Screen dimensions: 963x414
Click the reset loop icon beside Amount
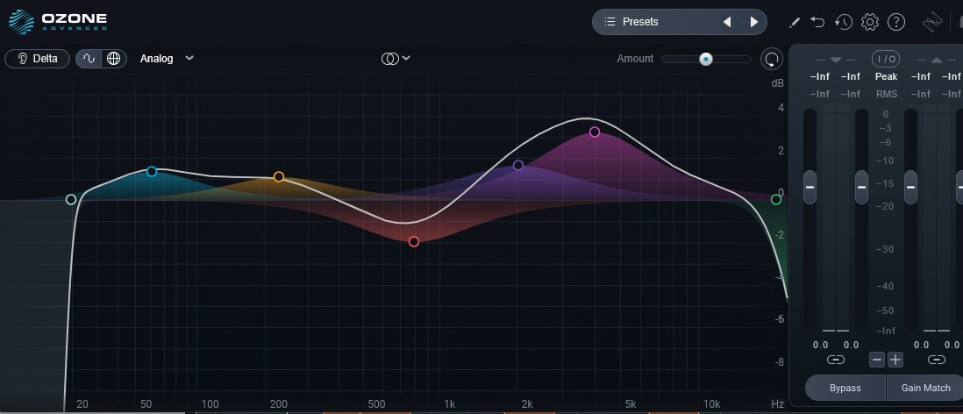point(772,59)
